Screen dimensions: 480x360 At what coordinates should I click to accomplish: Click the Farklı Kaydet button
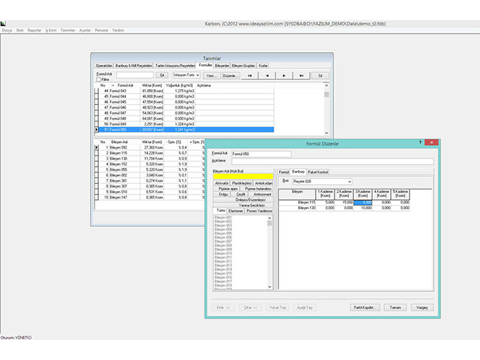click(x=365, y=307)
